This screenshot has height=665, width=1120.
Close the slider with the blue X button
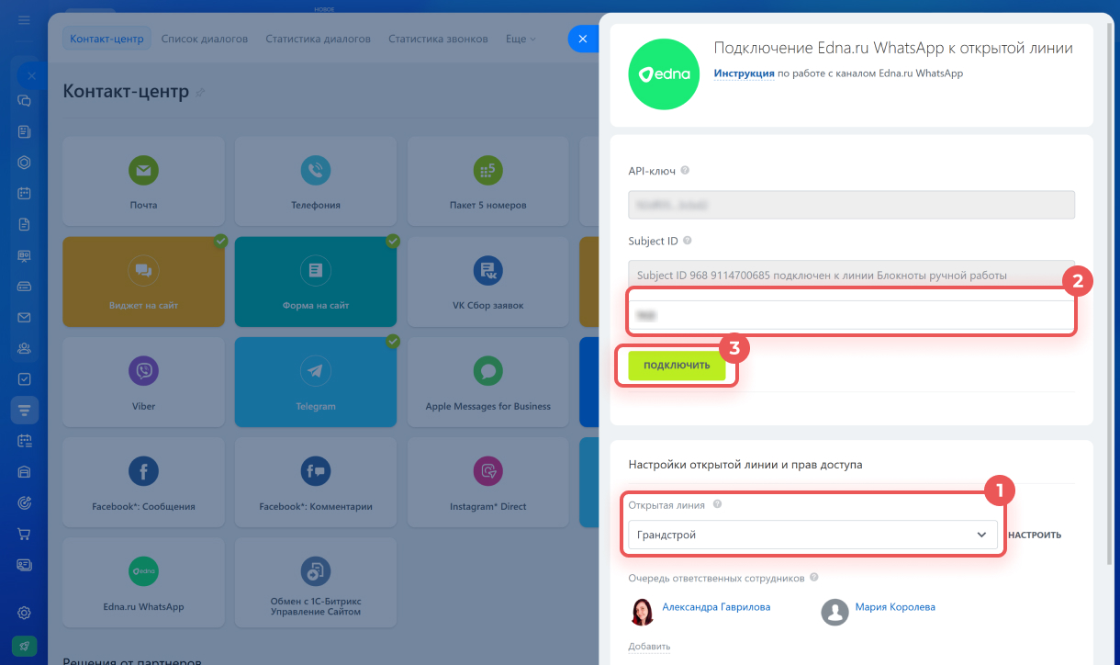pyautogui.click(x=584, y=39)
